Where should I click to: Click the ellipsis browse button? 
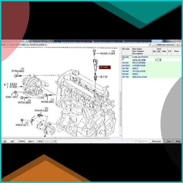(x=153, y=45)
